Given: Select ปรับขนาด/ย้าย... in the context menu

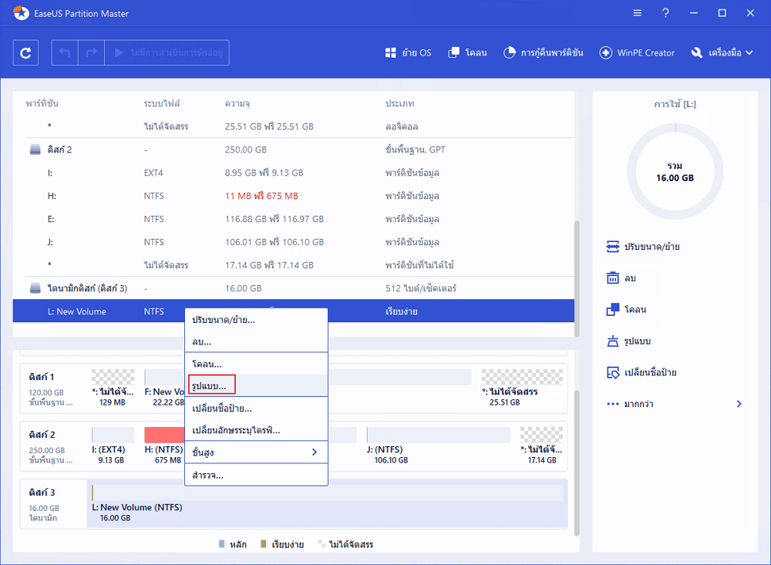Looking at the screenshot, I should point(256,320).
